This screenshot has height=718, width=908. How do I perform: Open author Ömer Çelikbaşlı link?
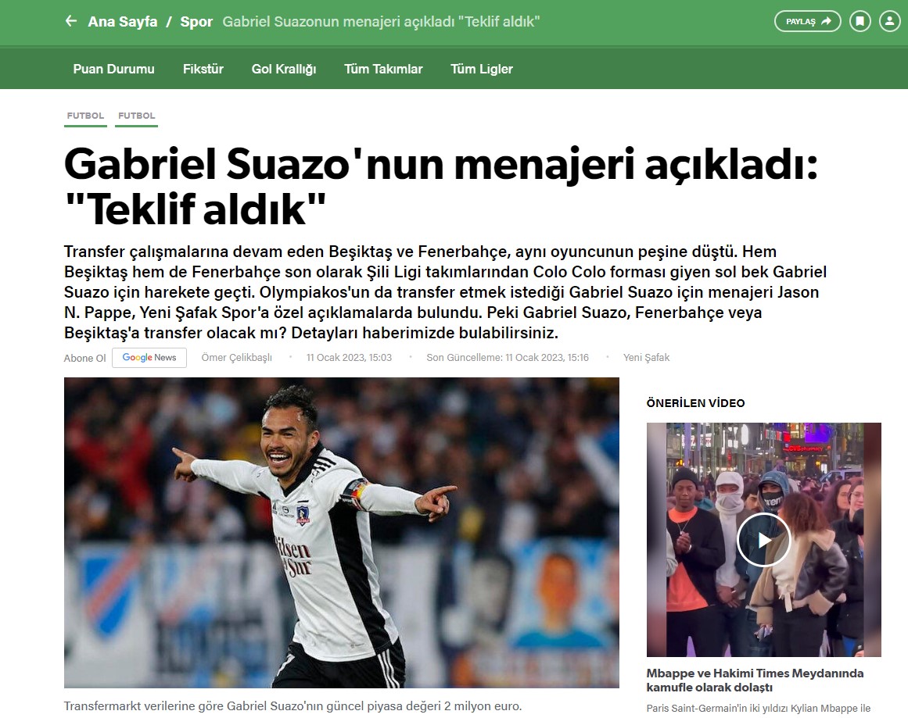coord(237,358)
